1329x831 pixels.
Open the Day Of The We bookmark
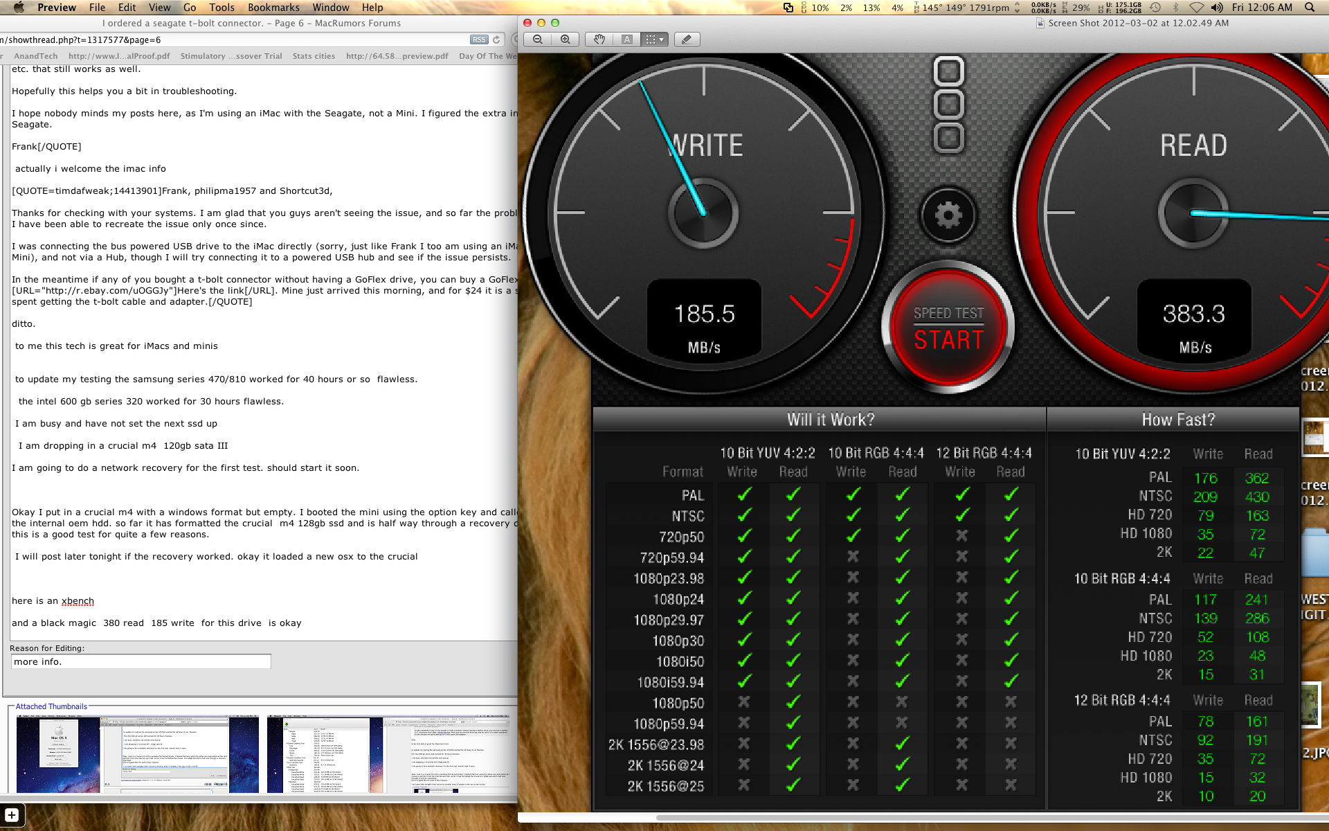coord(488,56)
